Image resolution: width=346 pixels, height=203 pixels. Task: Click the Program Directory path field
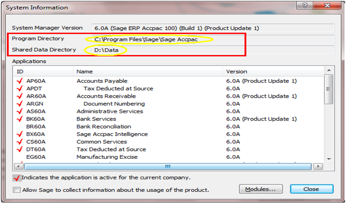pos(213,39)
